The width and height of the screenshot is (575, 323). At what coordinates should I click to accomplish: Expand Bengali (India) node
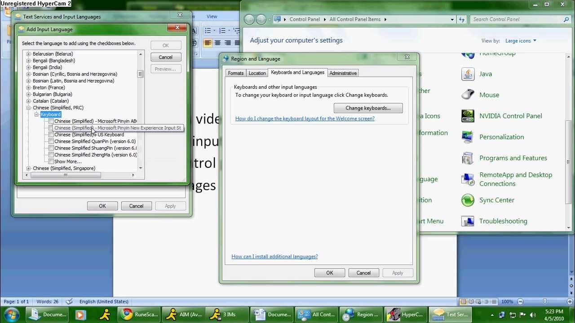click(x=29, y=67)
